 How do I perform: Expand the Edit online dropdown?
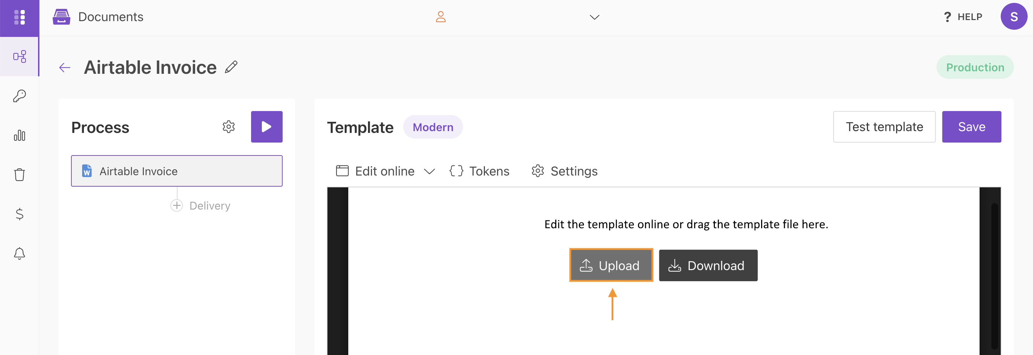429,171
